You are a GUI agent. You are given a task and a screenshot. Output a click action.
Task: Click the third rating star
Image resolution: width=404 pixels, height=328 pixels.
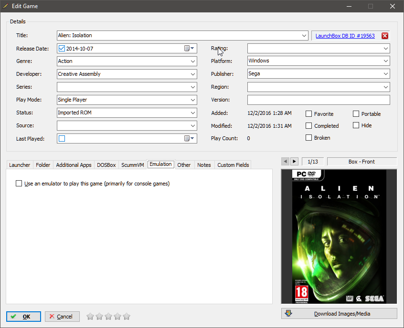[x=108, y=317]
